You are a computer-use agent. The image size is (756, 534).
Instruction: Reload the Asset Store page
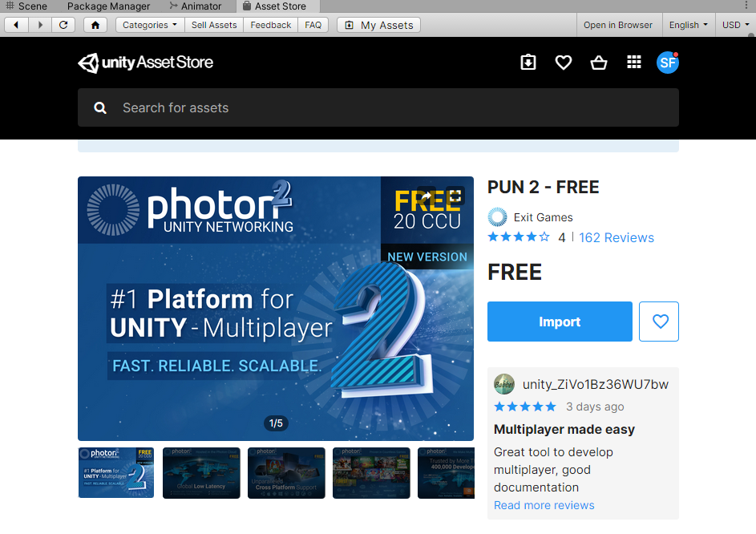coord(63,25)
